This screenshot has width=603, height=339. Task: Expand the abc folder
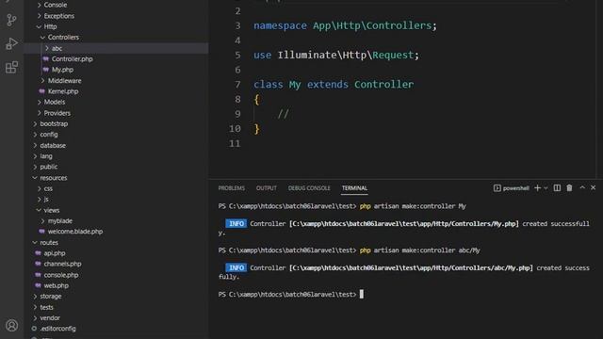tap(47, 48)
